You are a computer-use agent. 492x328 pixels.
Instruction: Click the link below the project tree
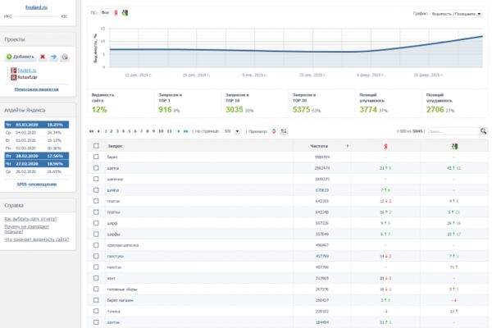(37, 89)
